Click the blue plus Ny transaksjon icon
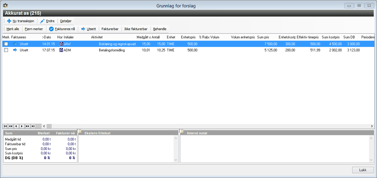Viewport: 377px width, 178px height. (9, 21)
